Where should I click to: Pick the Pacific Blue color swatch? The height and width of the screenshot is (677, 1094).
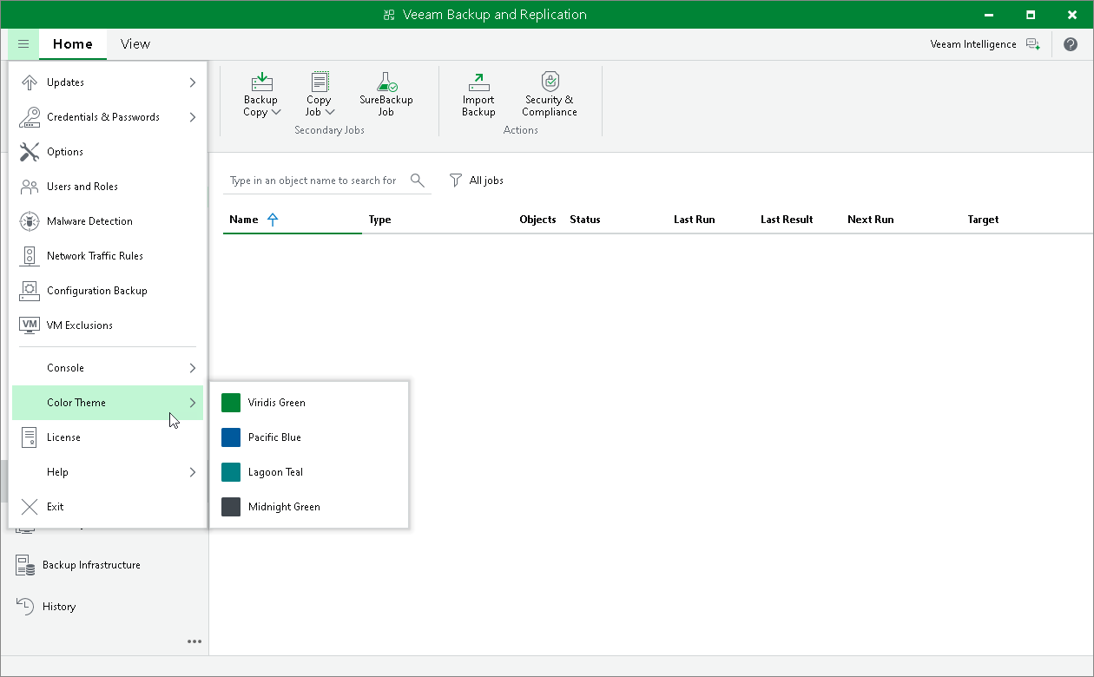(x=231, y=437)
